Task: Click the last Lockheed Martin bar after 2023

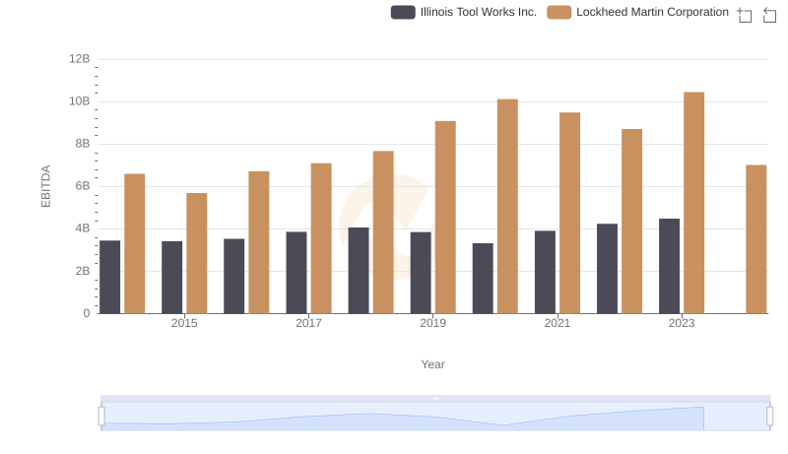Action: (x=756, y=239)
